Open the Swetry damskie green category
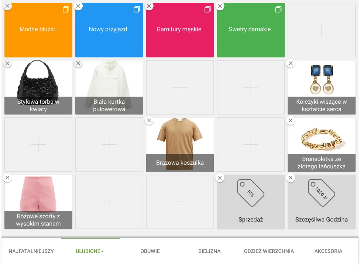 (x=250, y=30)
